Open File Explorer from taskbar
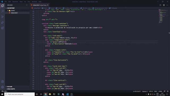 [50, 94]
